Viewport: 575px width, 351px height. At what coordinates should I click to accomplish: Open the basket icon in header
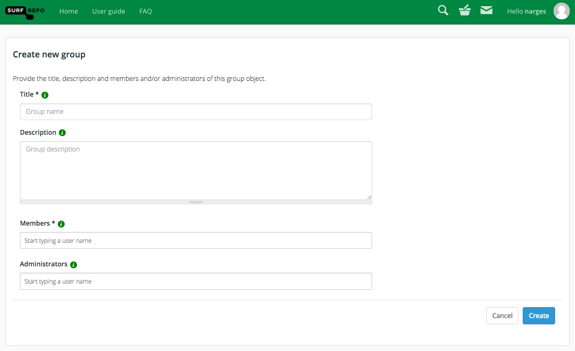click(x=465, y=10)
